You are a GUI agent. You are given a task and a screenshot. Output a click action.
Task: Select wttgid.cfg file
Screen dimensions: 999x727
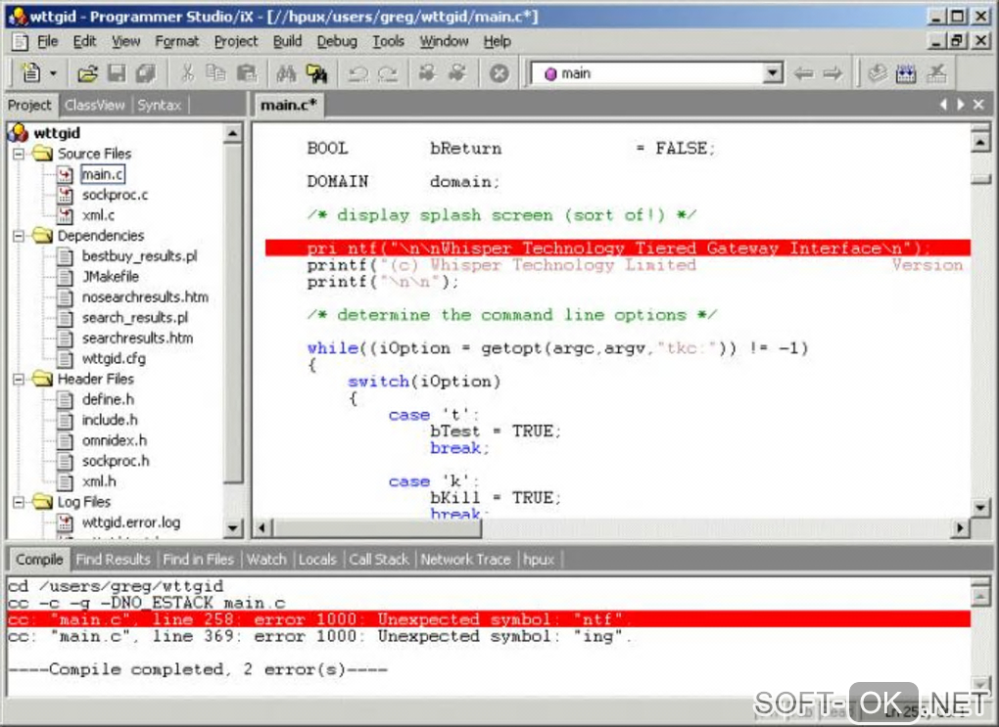pos(114,358)
